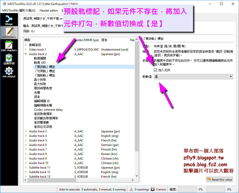Select the 預設時間長度 item
The image size is (239, 193).
(43, 88)
